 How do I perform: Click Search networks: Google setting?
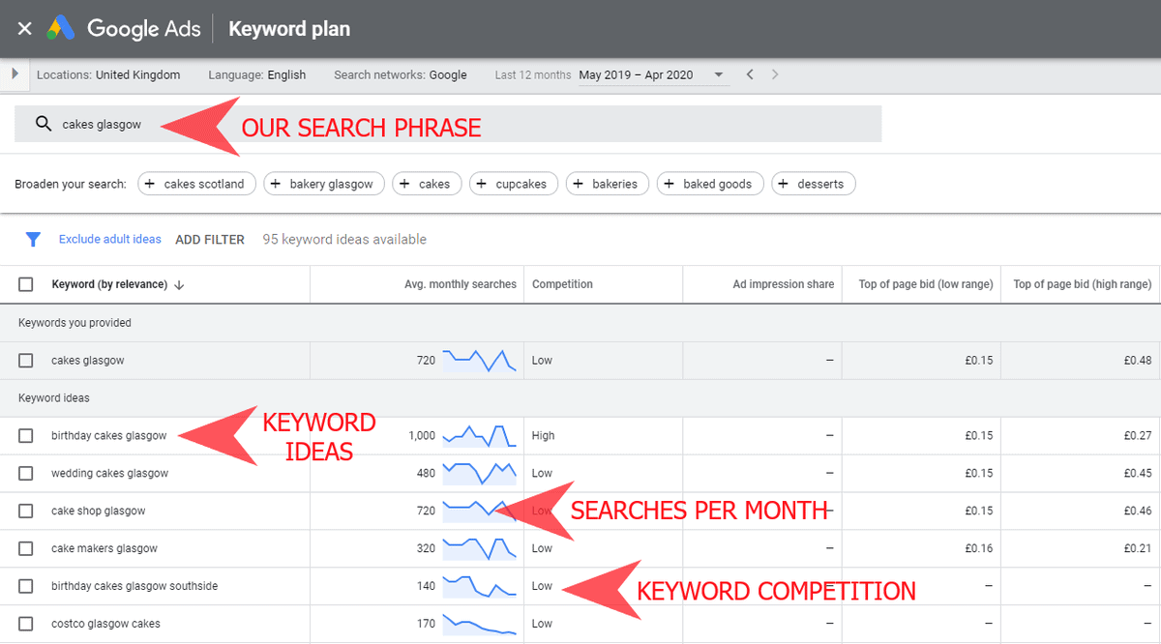tap(401, 74)
